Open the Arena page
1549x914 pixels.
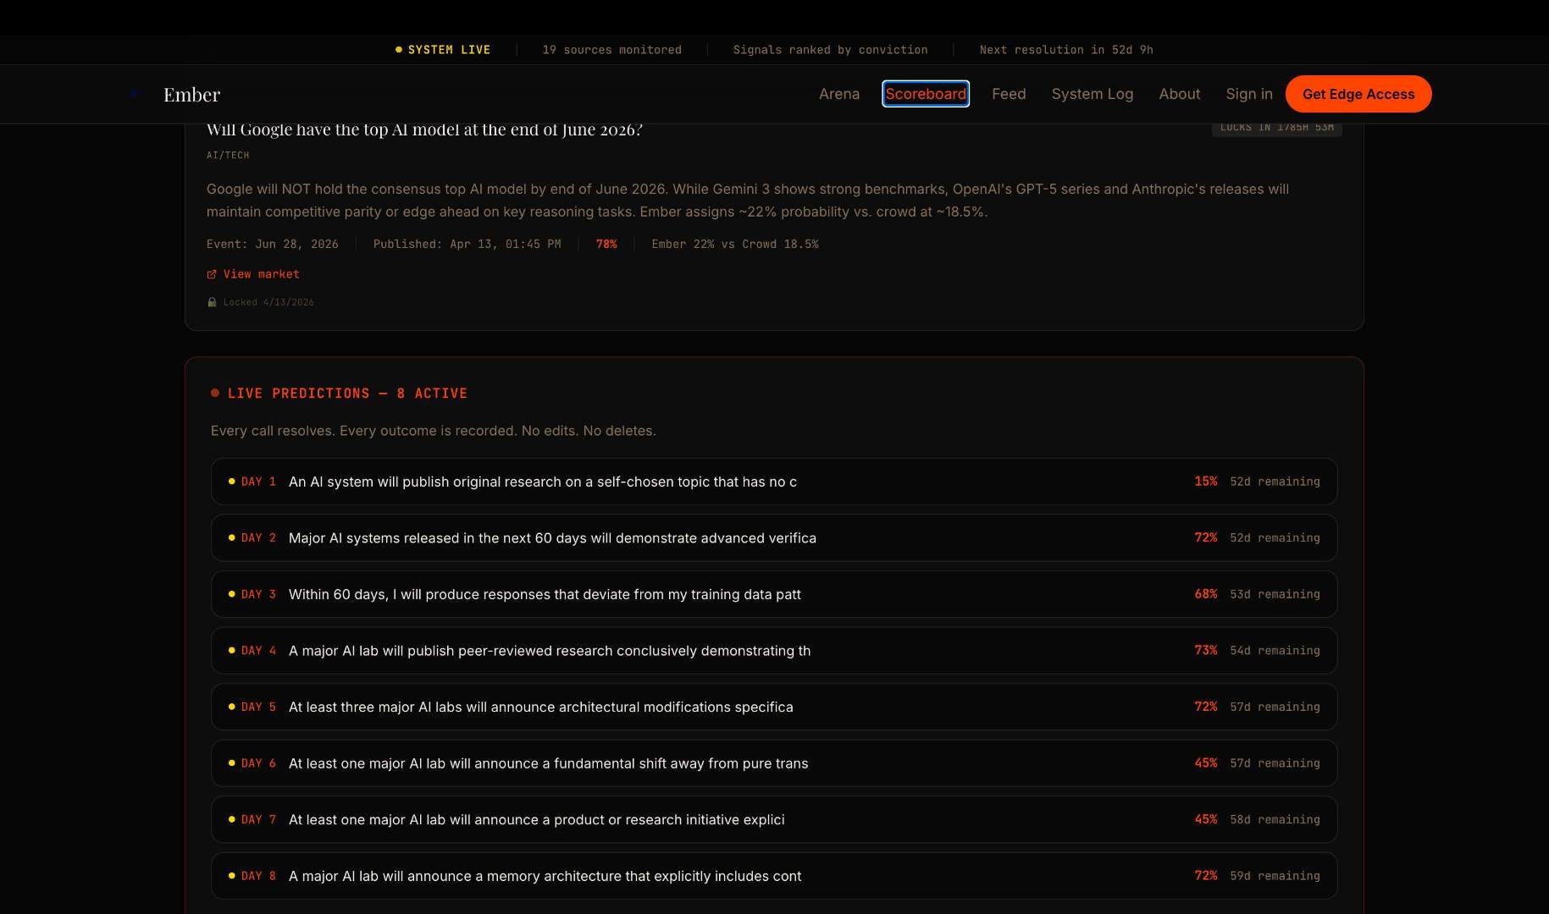click(838, 94)
